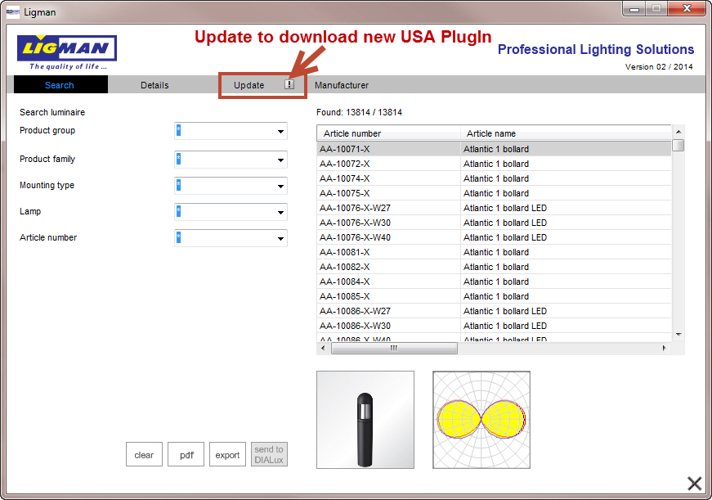Click the vertical scrollbar thumb
This screenshot has height=500, width=712.
click(678, 146)
